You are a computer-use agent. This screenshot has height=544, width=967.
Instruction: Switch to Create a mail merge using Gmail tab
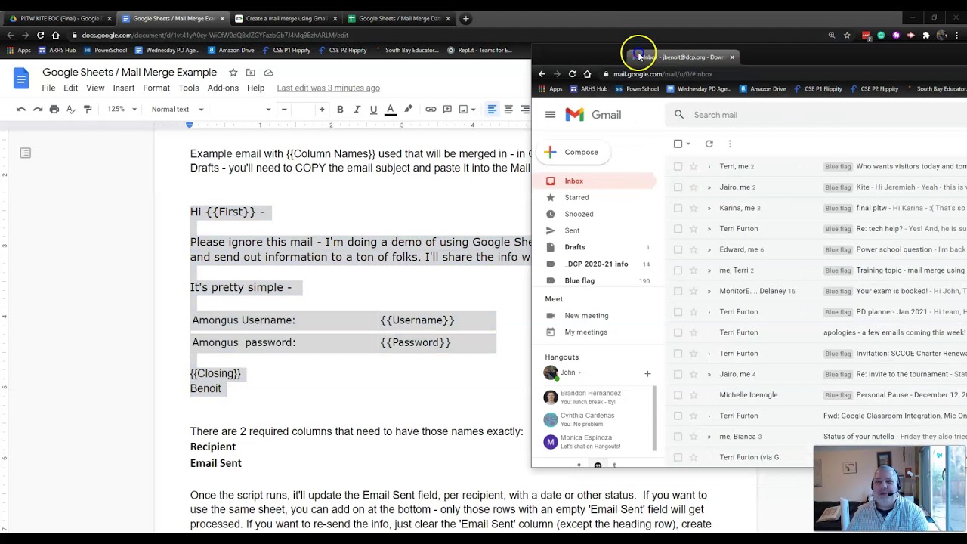pos(286,18)
